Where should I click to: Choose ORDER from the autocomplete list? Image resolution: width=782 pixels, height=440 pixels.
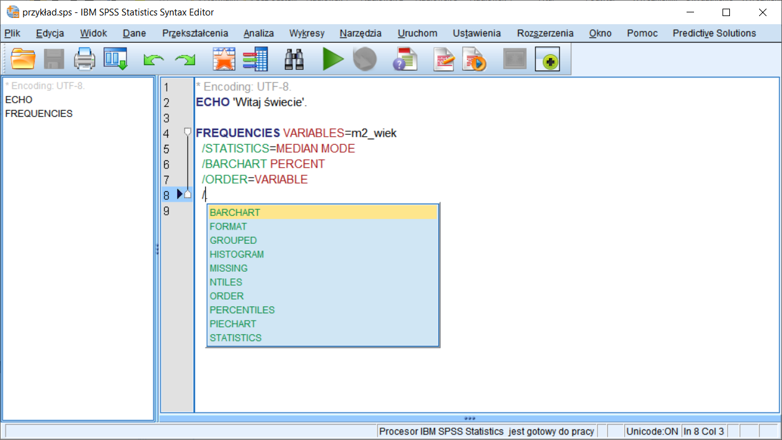(323, 296)
